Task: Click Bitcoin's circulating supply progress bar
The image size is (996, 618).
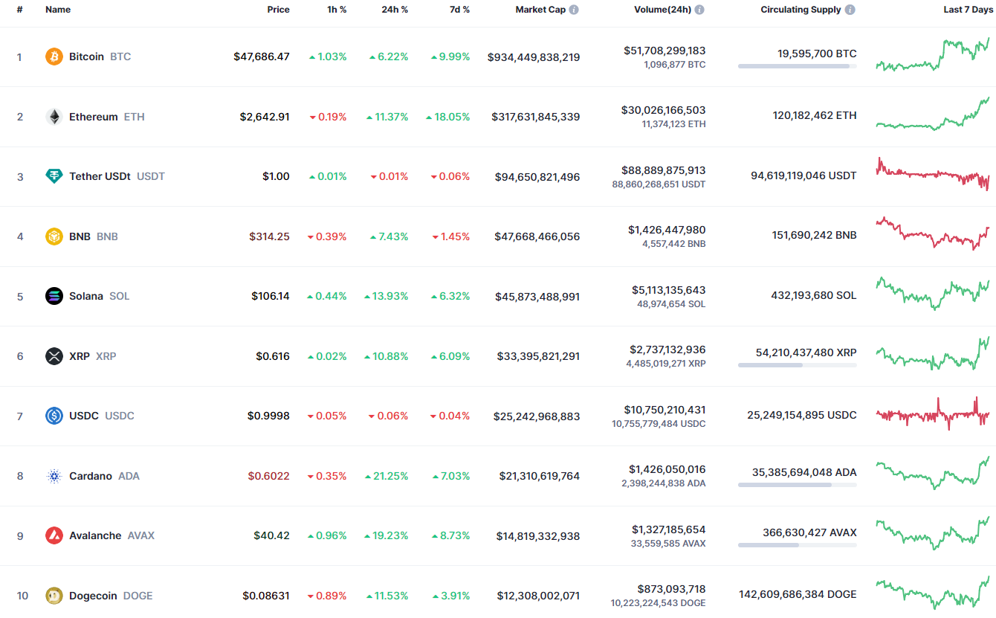Action: (797, 66)
